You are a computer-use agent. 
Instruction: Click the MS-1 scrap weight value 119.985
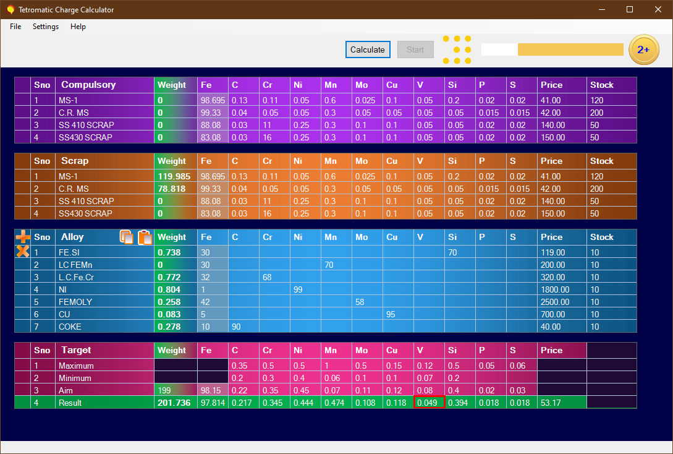pyautogui.click(x=175, y=176)
